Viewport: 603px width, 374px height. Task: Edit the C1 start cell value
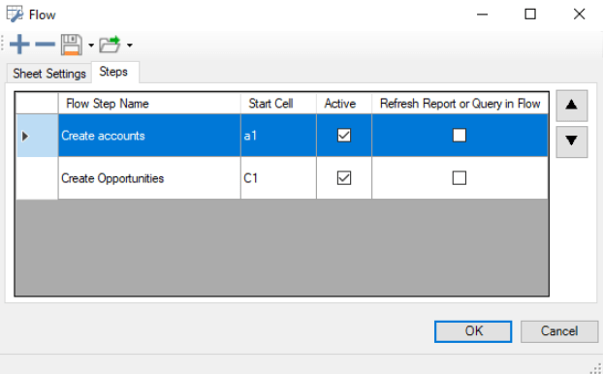coord(278,178)
